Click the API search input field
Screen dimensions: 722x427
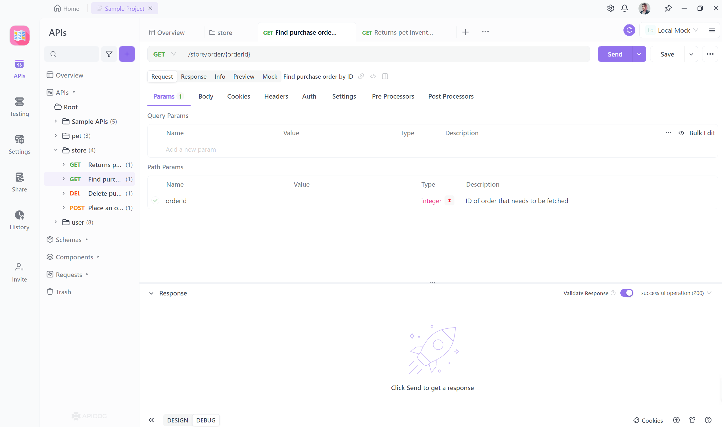(x=71, y=54)
